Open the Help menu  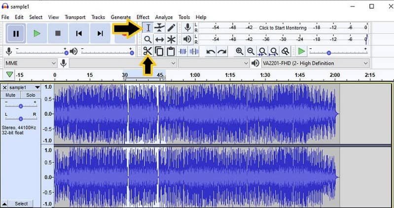[x=201, y=17]
